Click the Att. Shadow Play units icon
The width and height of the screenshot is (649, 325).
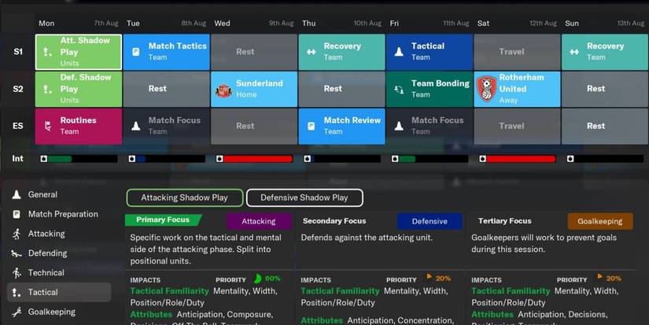[48, 52]
